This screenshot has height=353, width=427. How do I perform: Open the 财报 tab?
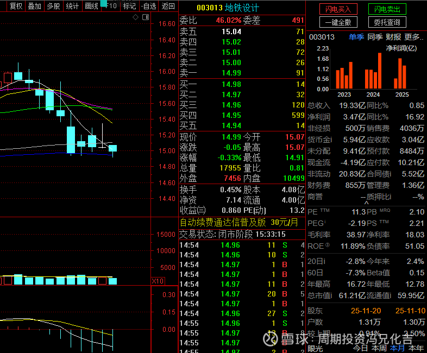point(393,37)
